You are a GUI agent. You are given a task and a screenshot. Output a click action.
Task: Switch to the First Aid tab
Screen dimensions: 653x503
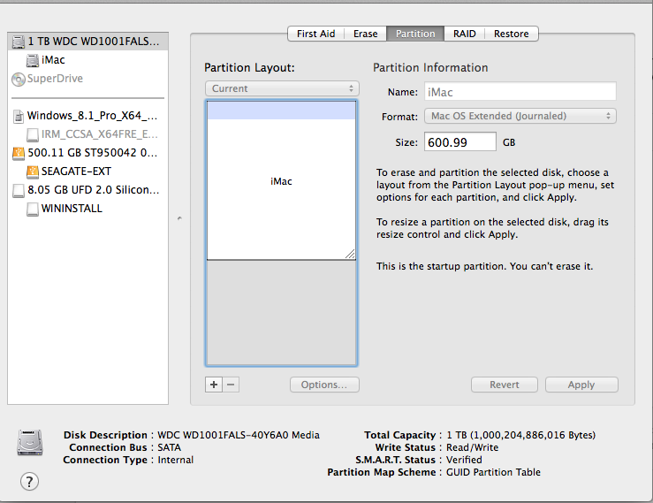coord(315,34)
